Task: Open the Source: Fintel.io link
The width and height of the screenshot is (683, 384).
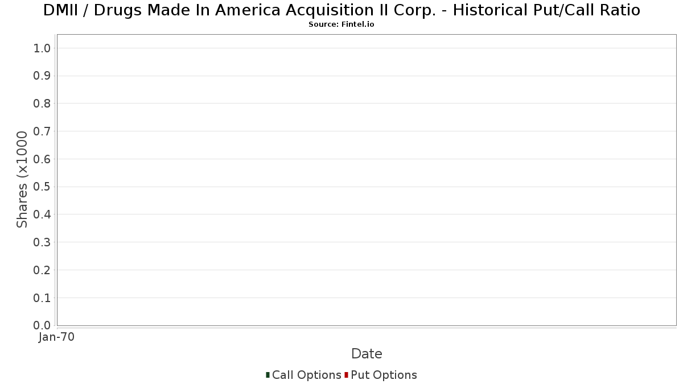Action: (x=341, y=24)
